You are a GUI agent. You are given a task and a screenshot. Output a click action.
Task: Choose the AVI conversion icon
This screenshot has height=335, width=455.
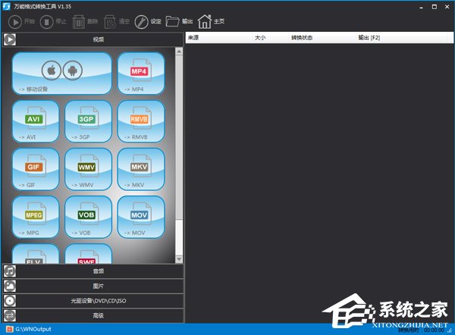(x=35, y=121)
